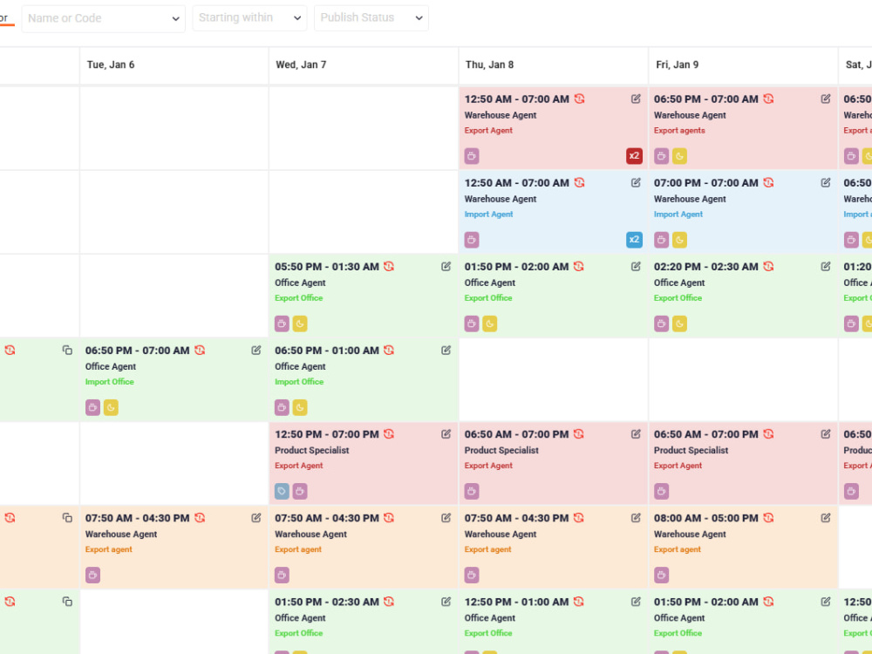
Task: Edit Thu Jan 8 Export Agent 12:50 AM shift
Action: (x=636, y=99)
